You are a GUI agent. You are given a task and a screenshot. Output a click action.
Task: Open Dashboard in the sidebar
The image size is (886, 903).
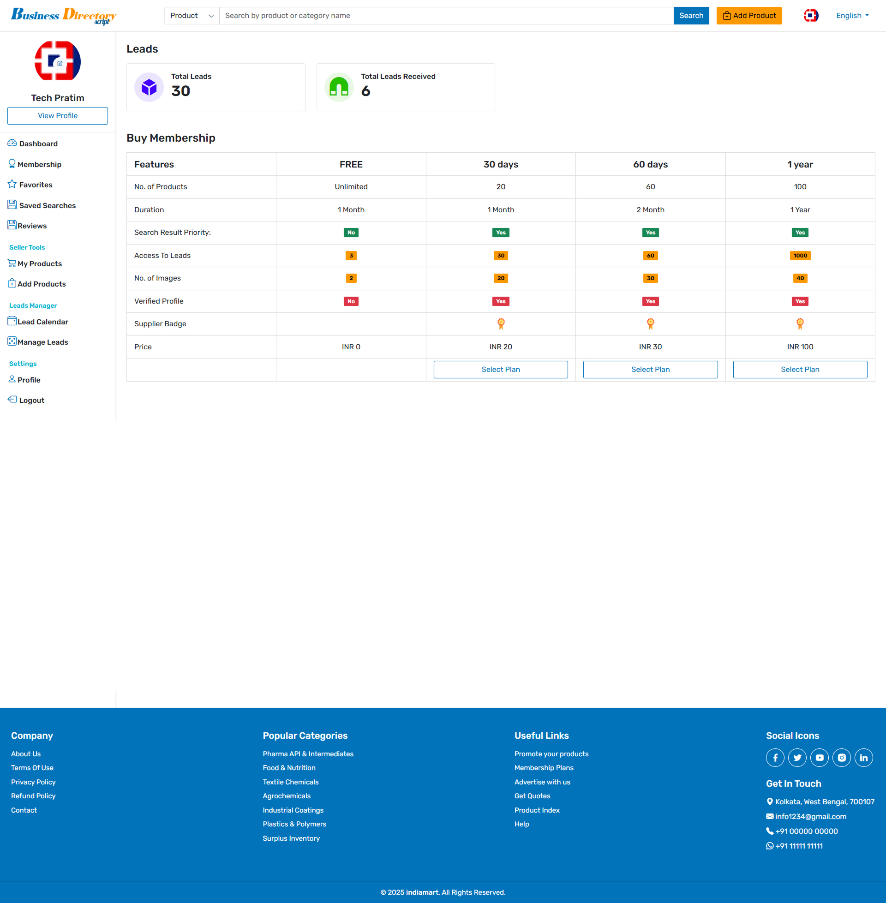(38, 144)
